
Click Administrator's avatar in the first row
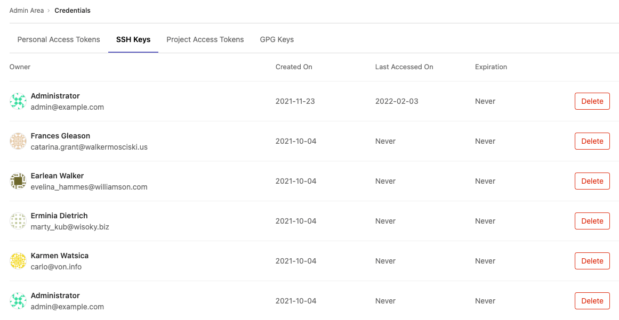click(x=18, y=101)
